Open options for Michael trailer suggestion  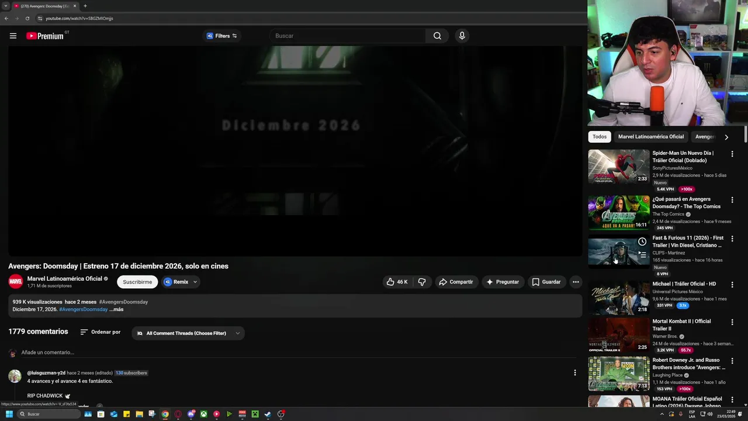pyautogui.click(x=732, y=285)
